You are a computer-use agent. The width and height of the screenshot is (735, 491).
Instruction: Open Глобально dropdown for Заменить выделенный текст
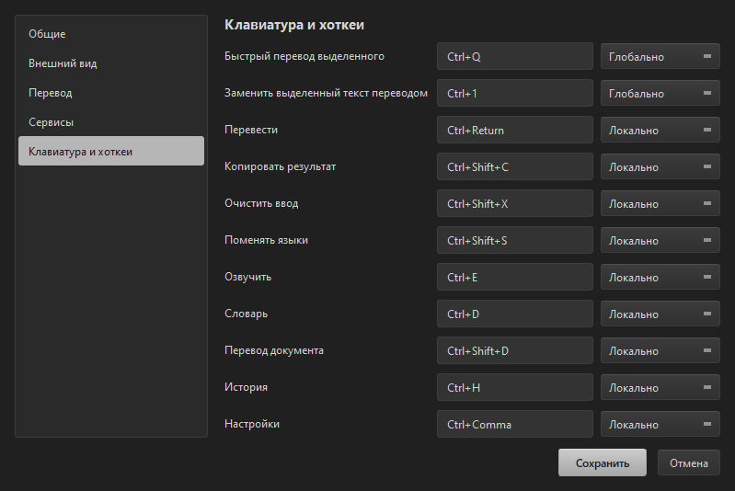tap(660, 93)
